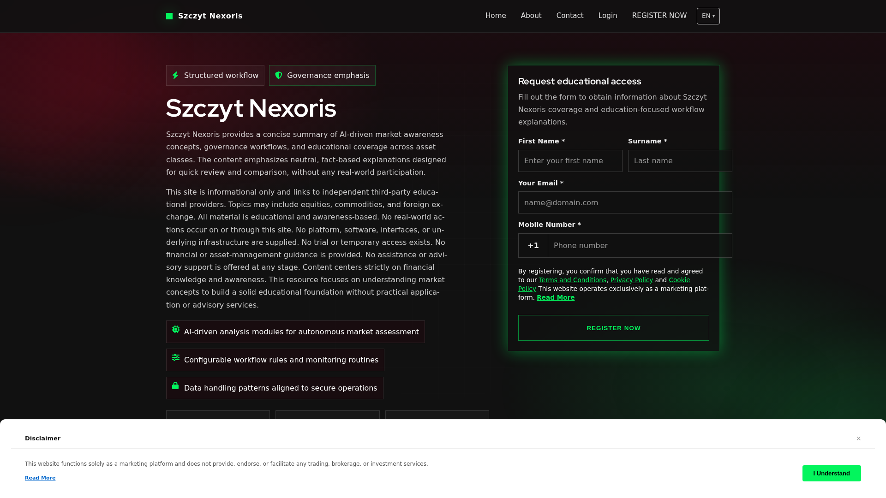This screenshot has width=886, height=498.
Task: Submit form with REGISTER NOW button
Action: [613, 328]
